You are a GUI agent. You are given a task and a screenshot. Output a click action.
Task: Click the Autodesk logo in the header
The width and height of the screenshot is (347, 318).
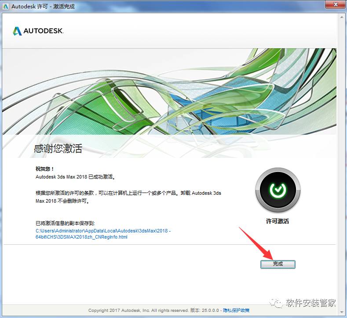38,31
